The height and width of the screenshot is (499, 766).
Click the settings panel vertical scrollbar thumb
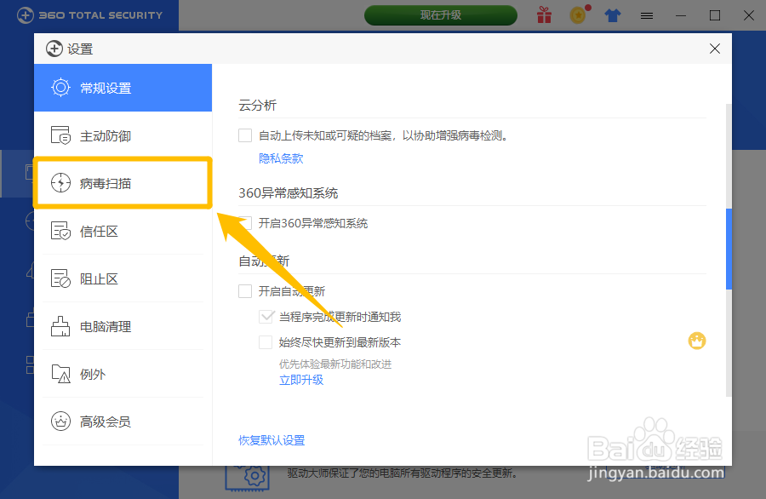click(x=729, y=249)
